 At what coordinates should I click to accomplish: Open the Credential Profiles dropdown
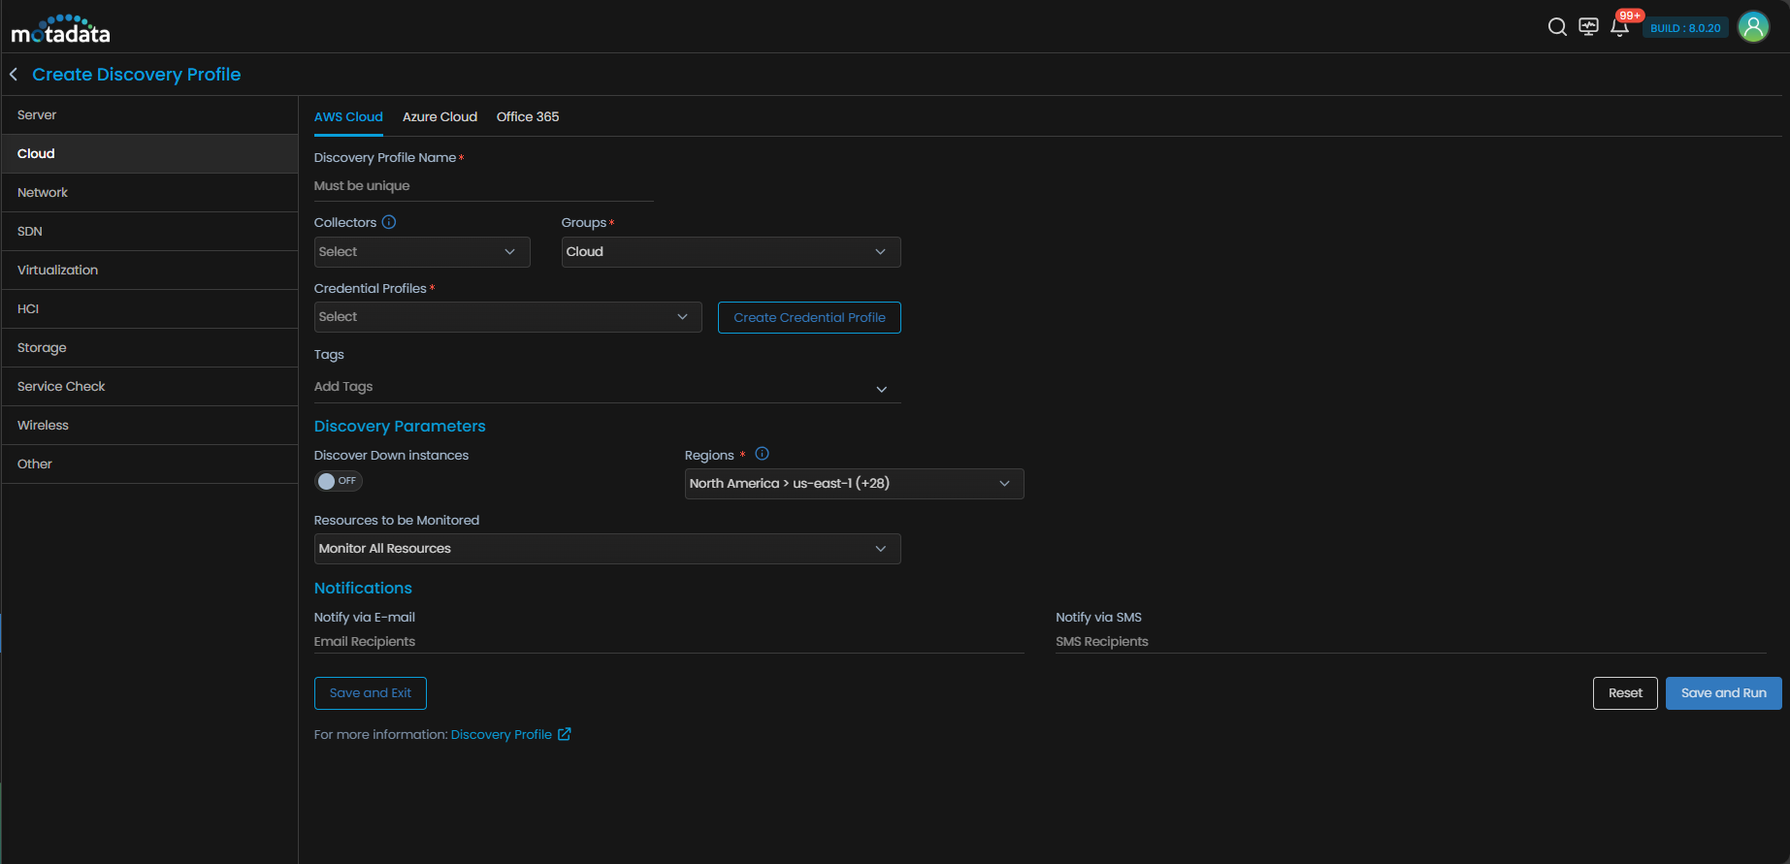507,317
